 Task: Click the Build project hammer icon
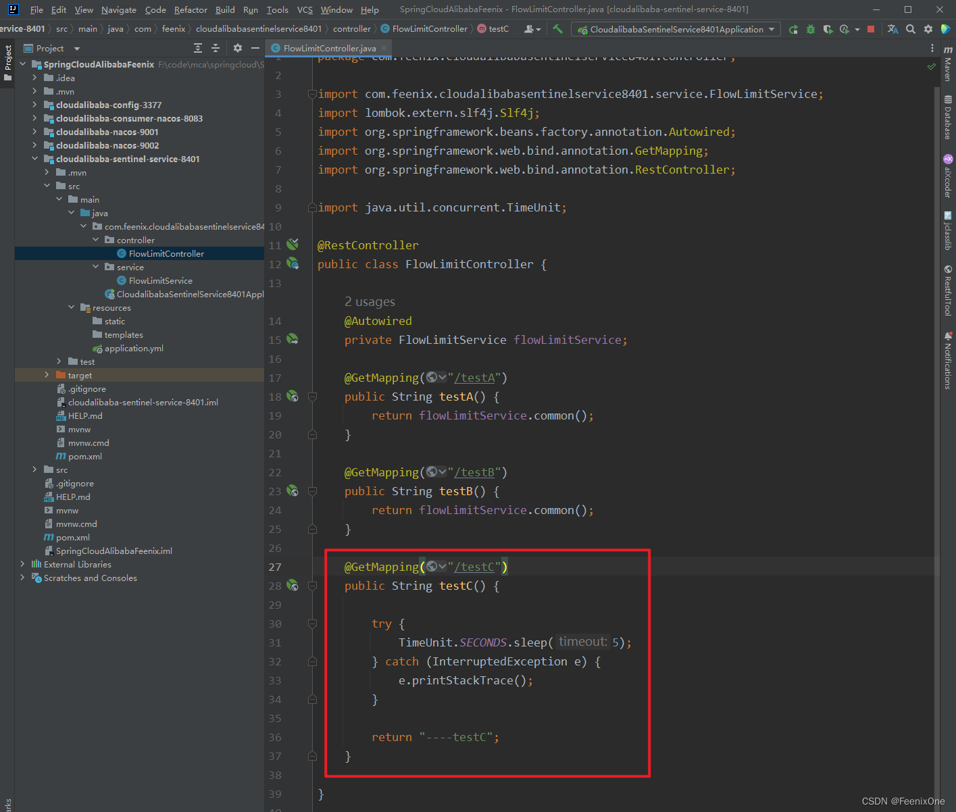(557, 29)
